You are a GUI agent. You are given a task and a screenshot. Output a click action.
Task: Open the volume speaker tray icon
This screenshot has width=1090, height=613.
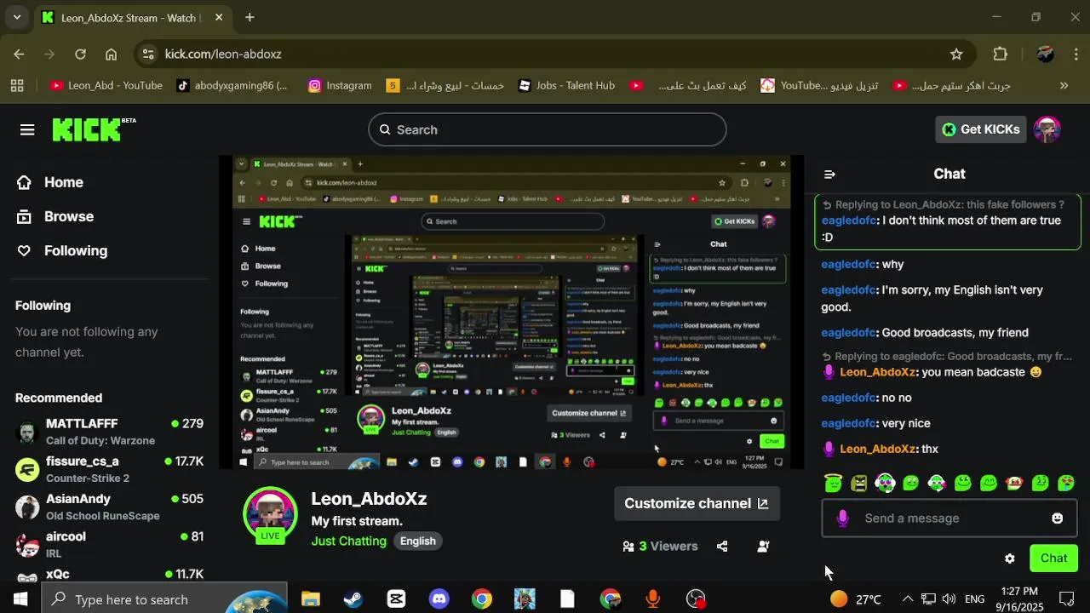949,599
